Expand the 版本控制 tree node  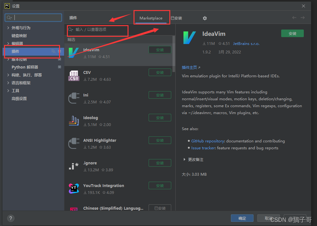pos(8,59)
